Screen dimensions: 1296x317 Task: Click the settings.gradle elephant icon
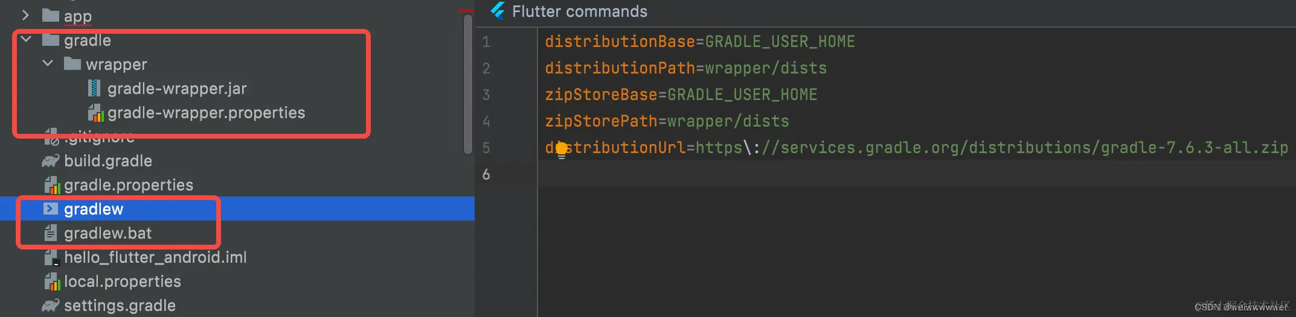tap(51, 306)
